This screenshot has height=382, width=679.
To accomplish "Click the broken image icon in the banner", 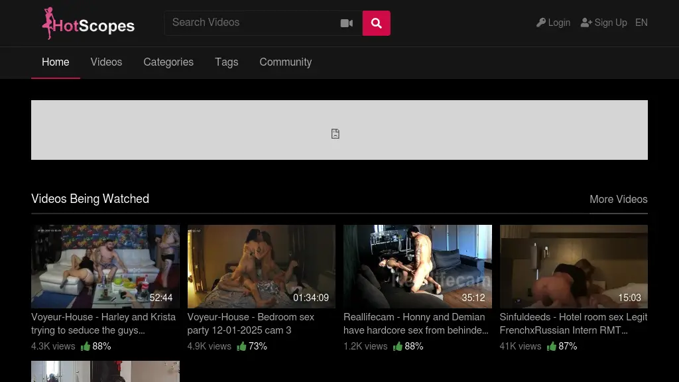I will click(x=336, y=134).
